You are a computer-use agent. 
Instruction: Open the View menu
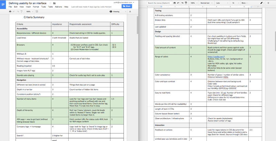(x=21, y=7)
